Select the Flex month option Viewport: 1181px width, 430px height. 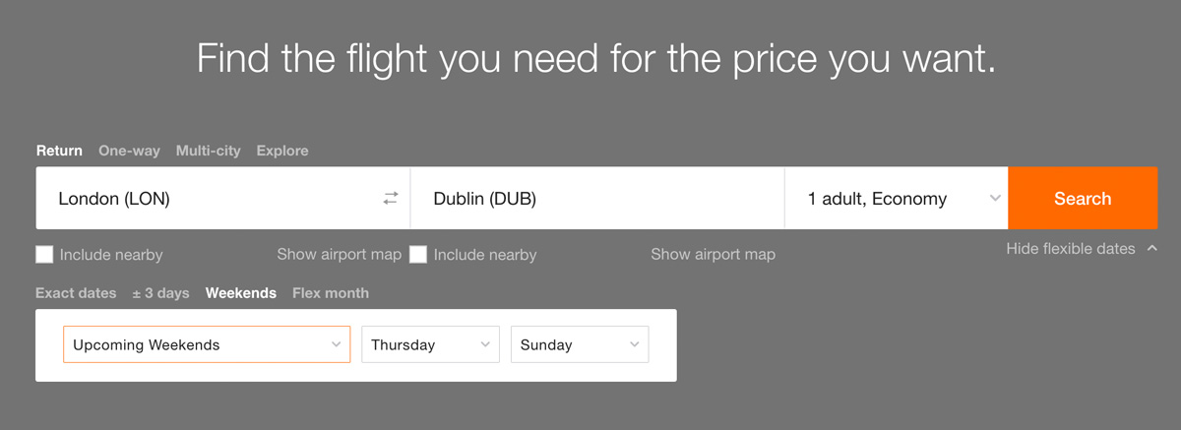pos(331,293)
